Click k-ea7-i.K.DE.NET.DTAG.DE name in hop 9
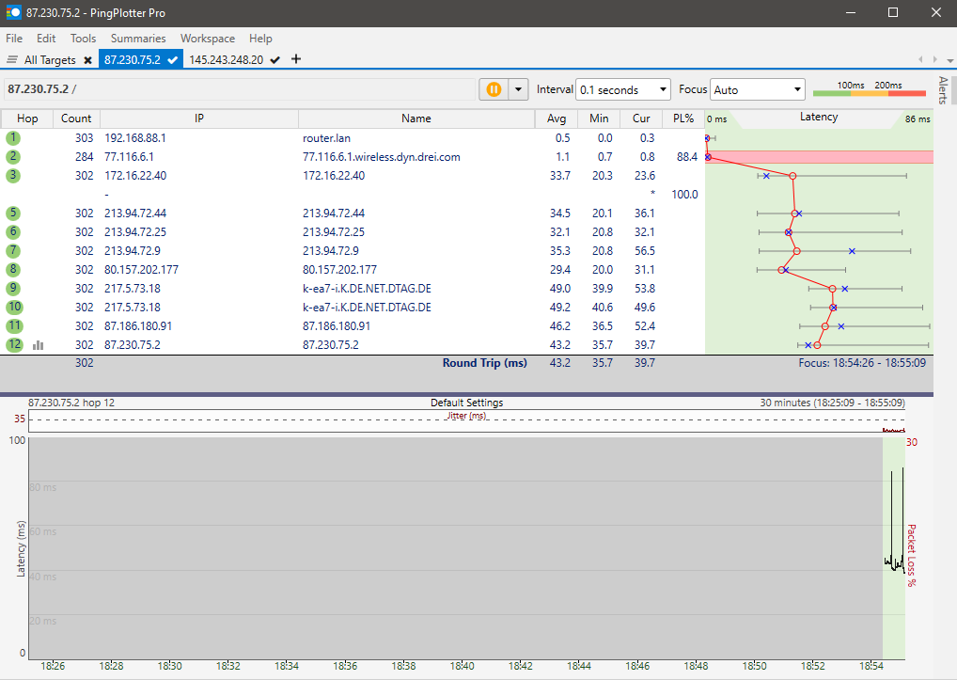 pos(367,289)
